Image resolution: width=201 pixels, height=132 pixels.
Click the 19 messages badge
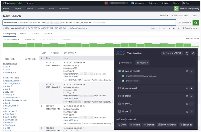point(132,3)
